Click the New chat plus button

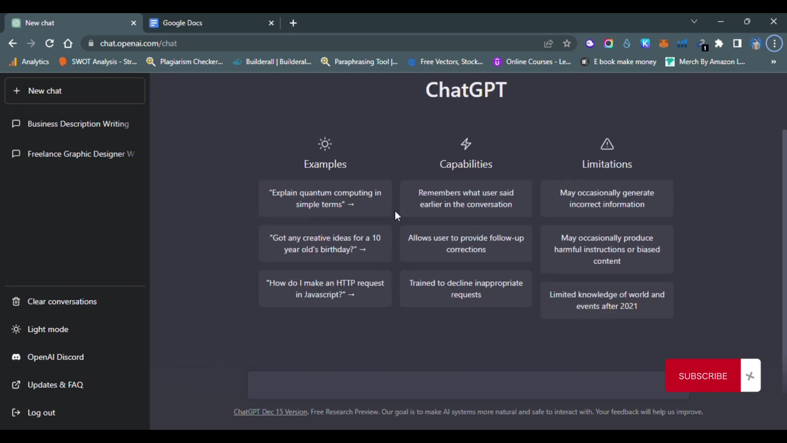(75, 91)
